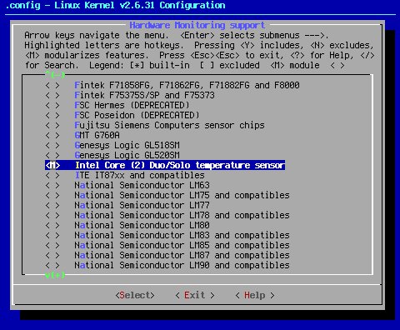Click the green down-scroll indicator v(+)
The image size is (400, 330).
55,275
